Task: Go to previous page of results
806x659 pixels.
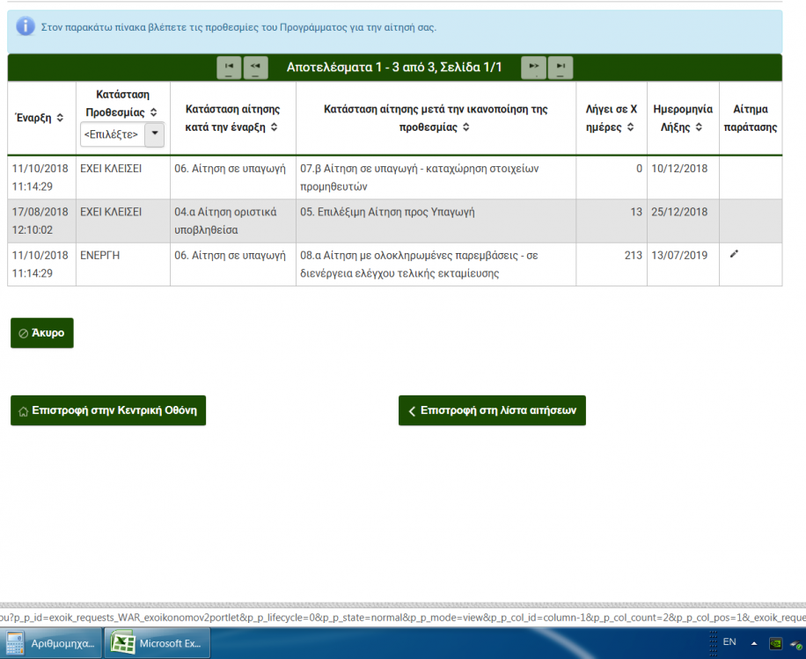Action: (255, 67)
